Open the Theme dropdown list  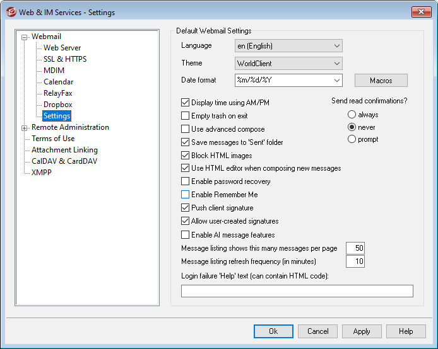click(335, 64)
